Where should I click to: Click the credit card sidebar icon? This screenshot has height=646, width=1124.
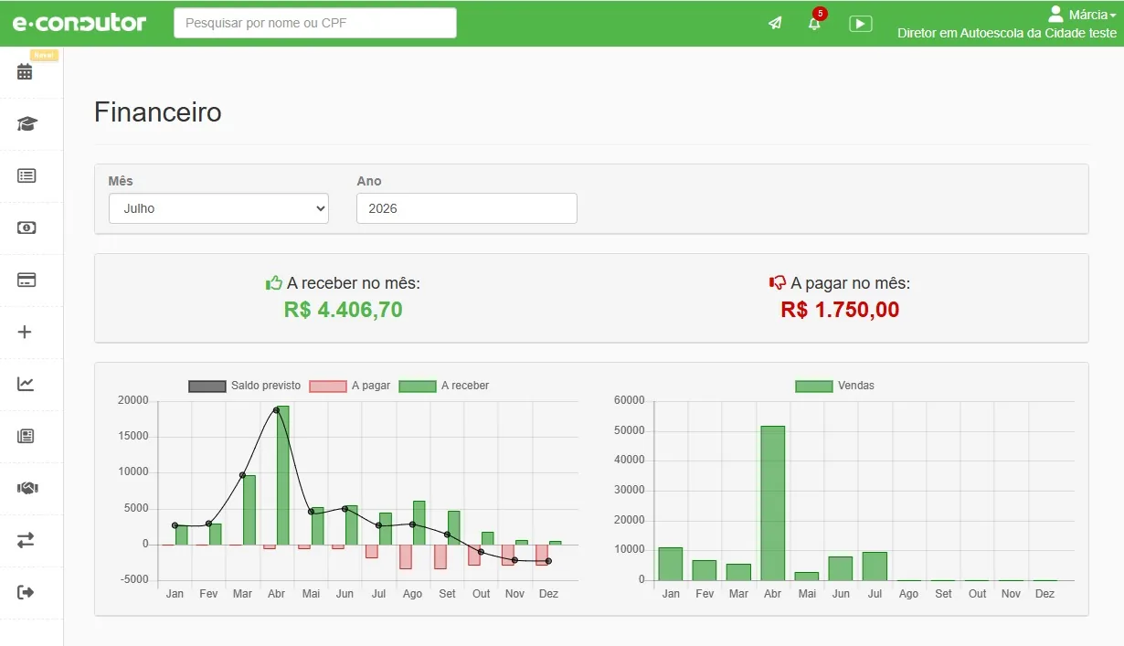[x=27, y=280]
